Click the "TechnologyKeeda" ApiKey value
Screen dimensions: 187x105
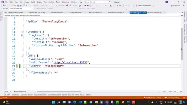coord(54,22)
